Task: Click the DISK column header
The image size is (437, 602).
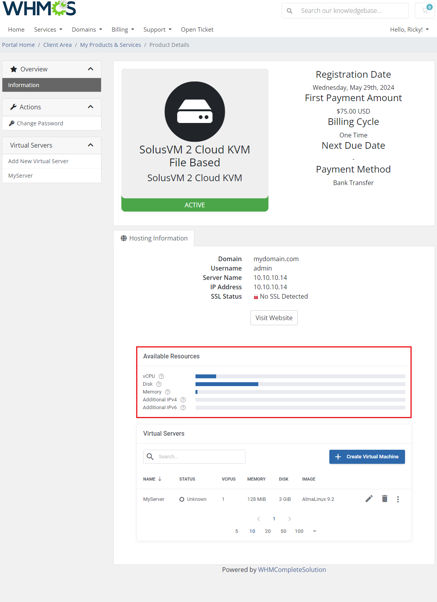Action: coord(284,479)
